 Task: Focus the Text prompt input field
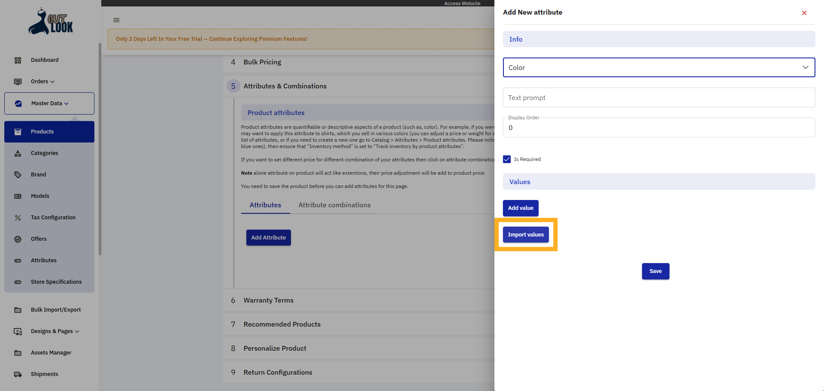(659, 98)
